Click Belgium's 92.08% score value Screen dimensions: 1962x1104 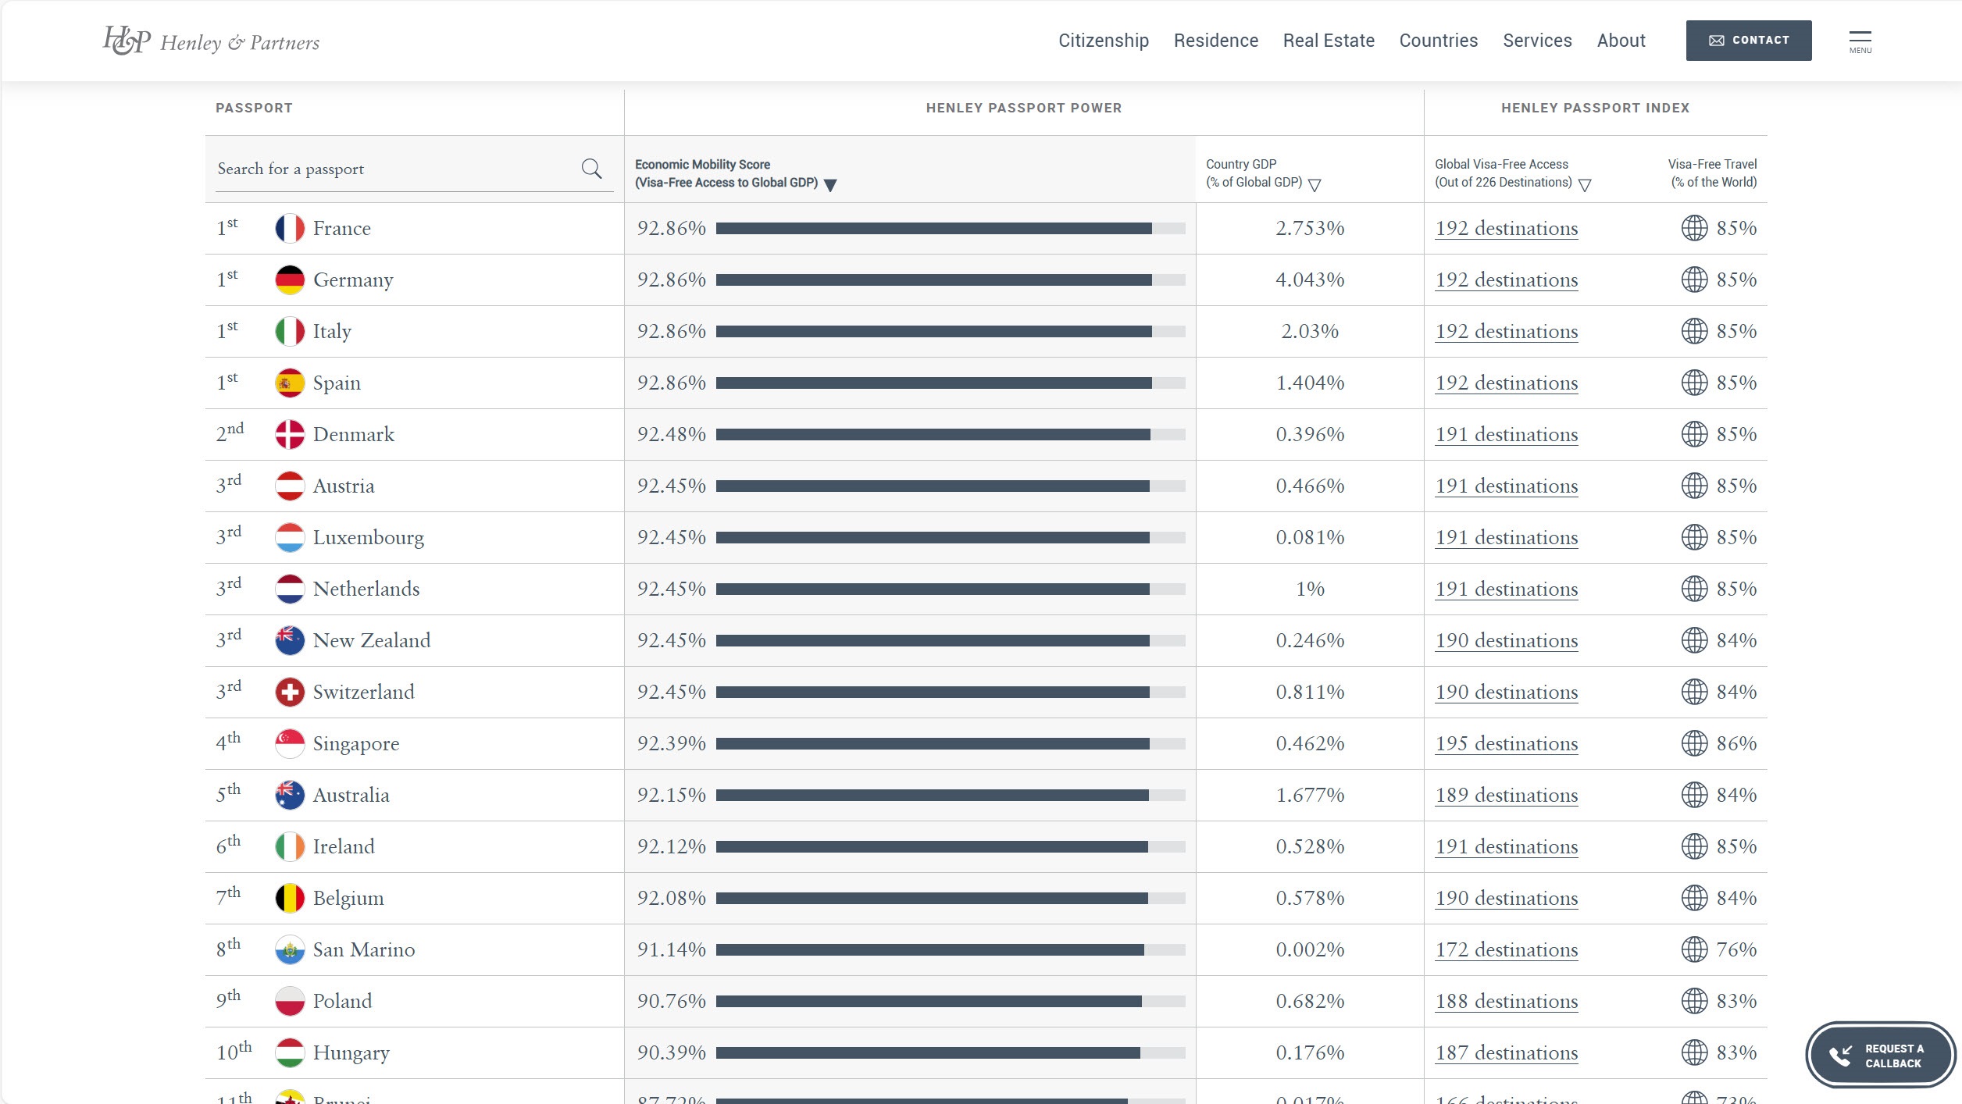[x=671, y=898]
